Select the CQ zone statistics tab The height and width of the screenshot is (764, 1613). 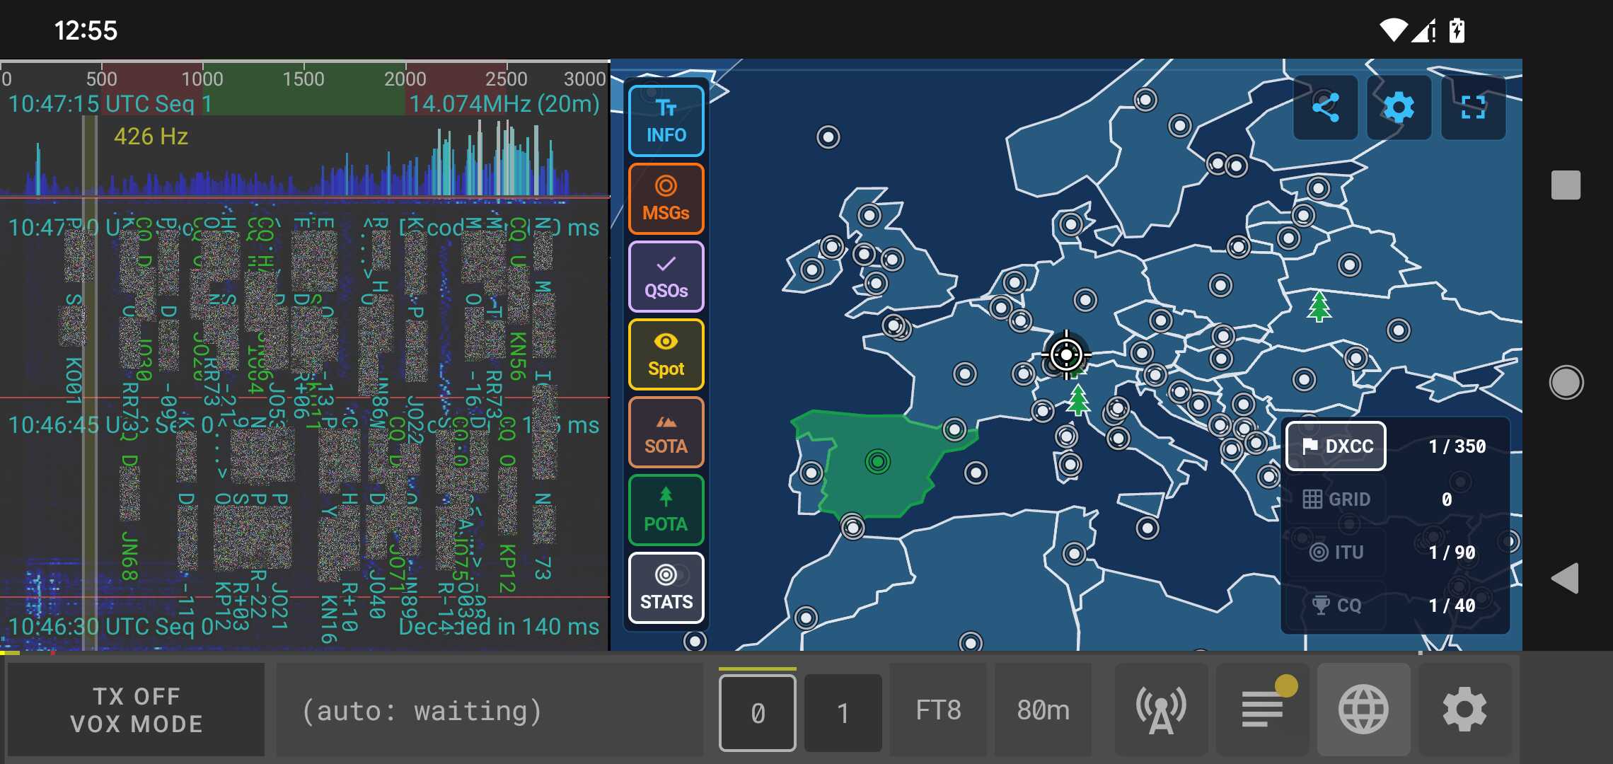click(x=1336, y=606)
